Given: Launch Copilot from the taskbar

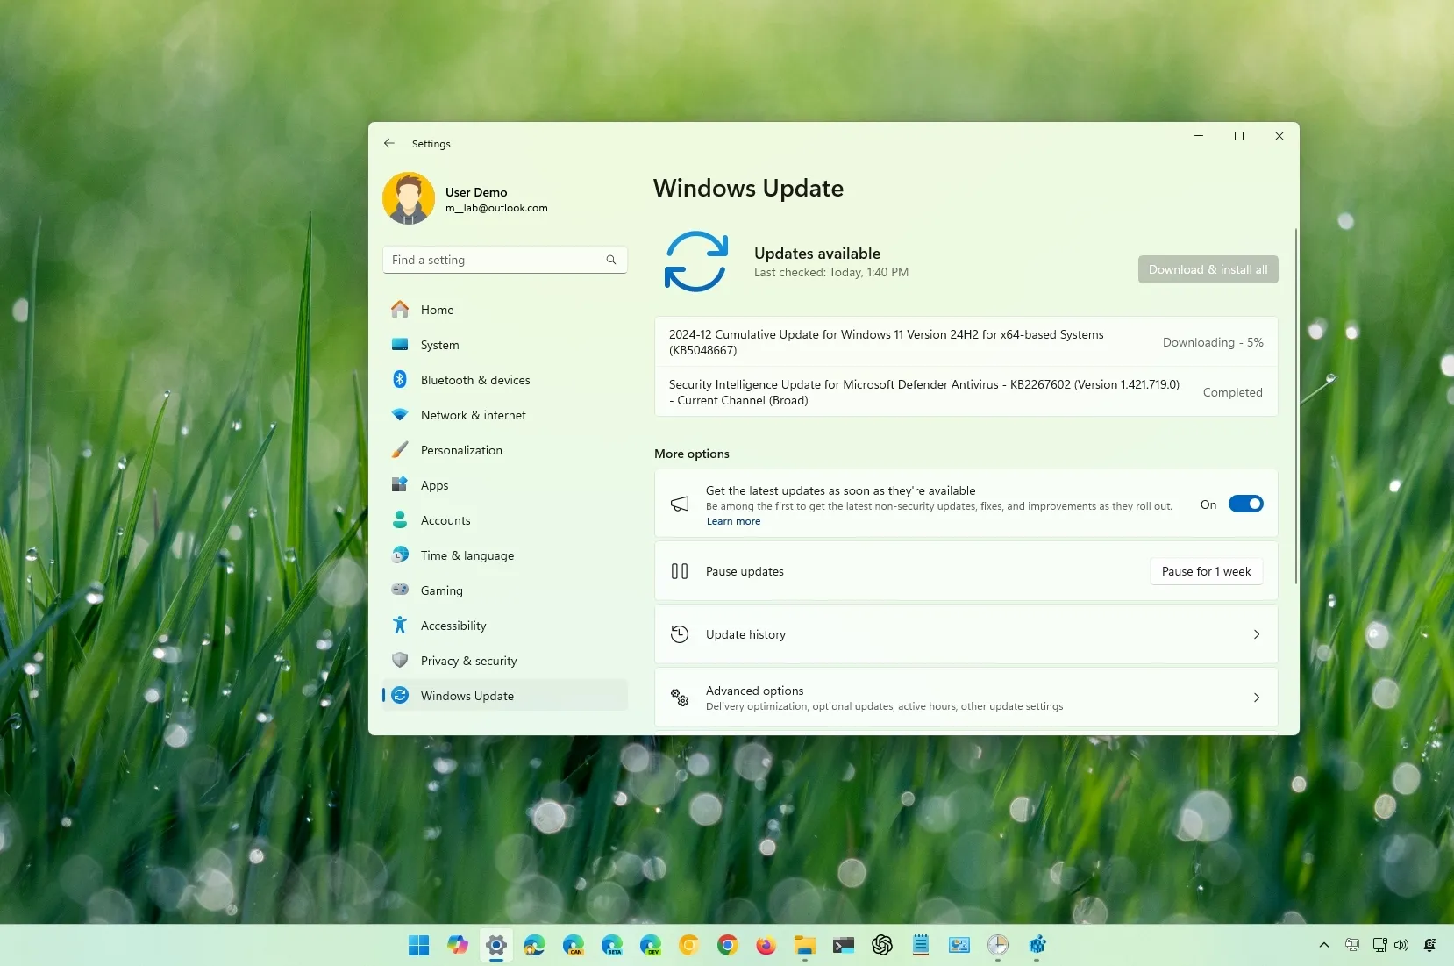Looking at the screenshot, I should pyautogui.click(x=458, y=945).
